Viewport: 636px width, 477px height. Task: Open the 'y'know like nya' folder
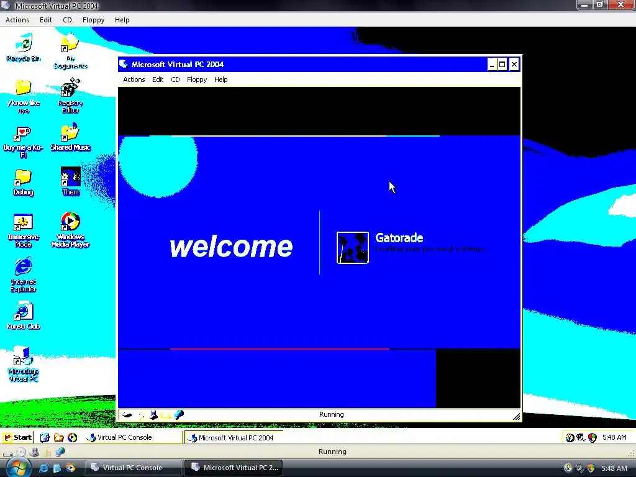coord(23,96)
